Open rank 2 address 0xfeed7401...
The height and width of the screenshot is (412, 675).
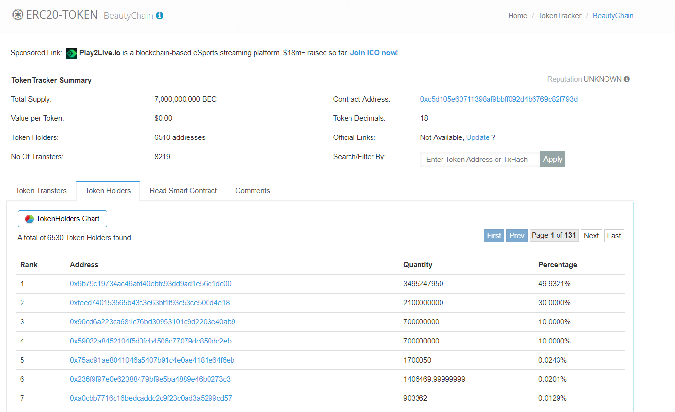coord(150,303)
